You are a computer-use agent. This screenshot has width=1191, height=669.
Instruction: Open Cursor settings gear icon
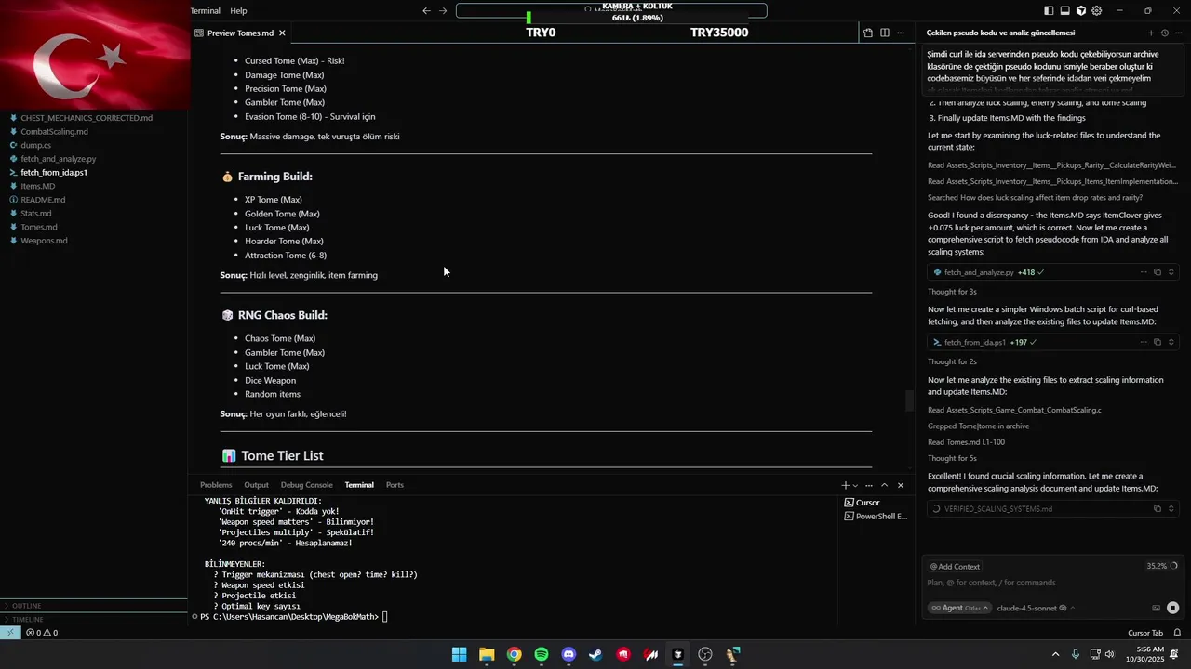tap(1097, 11)
